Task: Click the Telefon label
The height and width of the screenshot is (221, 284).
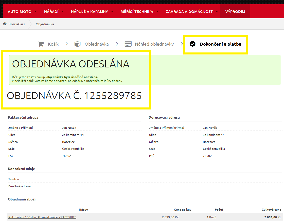Action: tap(14, 179)
